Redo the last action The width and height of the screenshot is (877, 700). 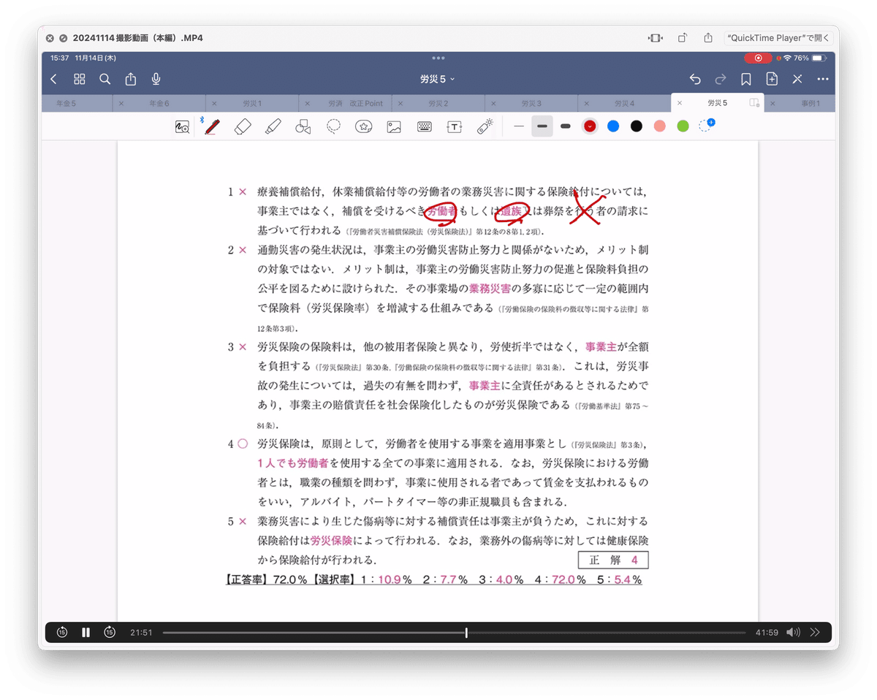(x=721, y=79)
